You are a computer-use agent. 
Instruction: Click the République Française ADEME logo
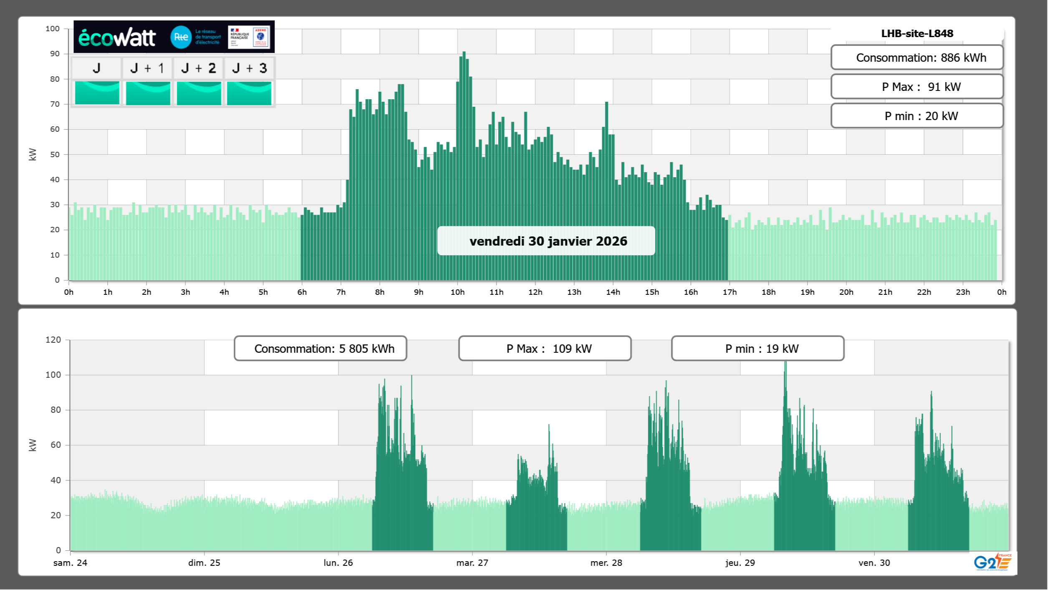(x=249, y=37)
